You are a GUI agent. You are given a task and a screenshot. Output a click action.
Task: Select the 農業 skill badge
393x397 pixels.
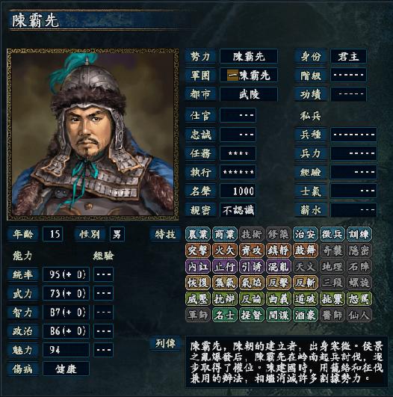click(x=198, y=234)
